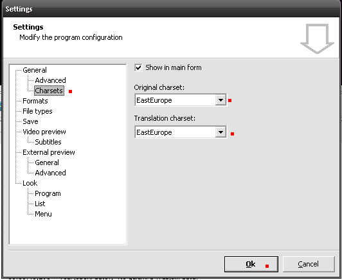Dismiss the dialog with the Cancel button

click(x=309, y=264)
